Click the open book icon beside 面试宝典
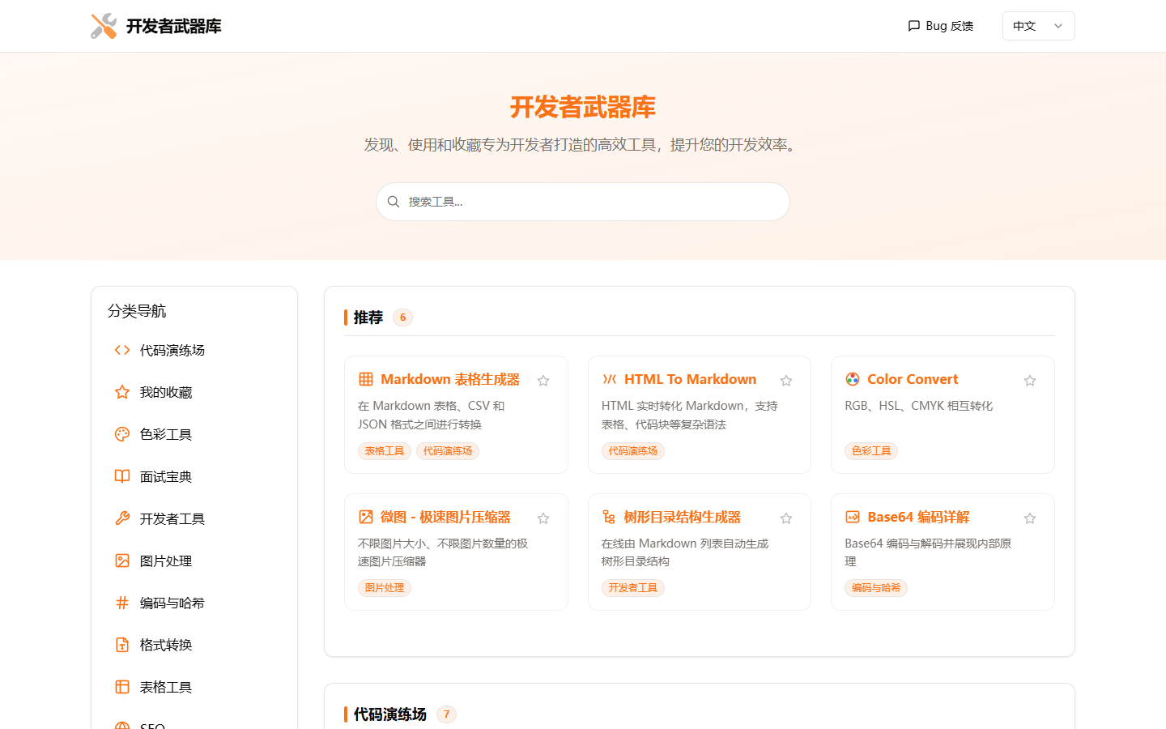 (x=122, y=476)
